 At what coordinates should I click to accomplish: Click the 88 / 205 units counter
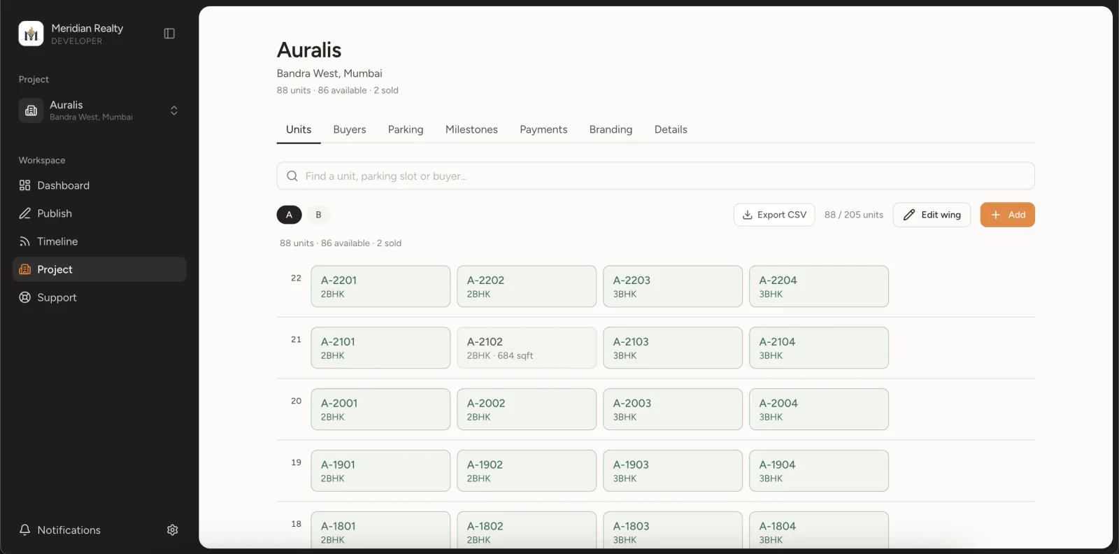click(x=854, y=215)
